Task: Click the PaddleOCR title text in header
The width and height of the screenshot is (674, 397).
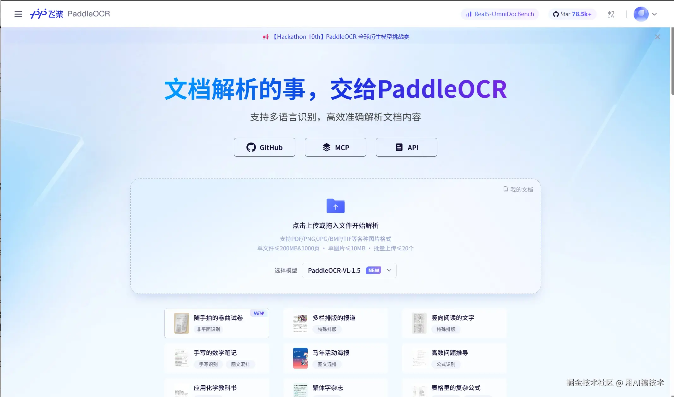Action: pyautogui.click(x=89, y=14)
